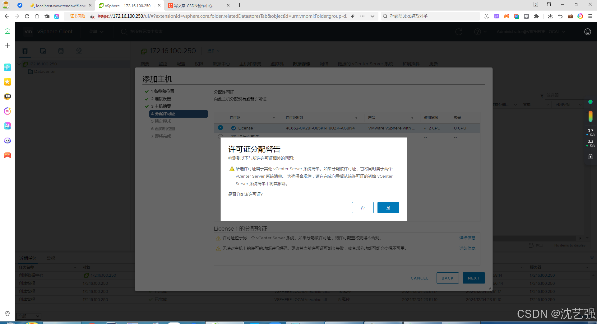Click CANCEL in the 添加主机 wizard
This screenshot has width=597, height=324.
coord(419,278)
